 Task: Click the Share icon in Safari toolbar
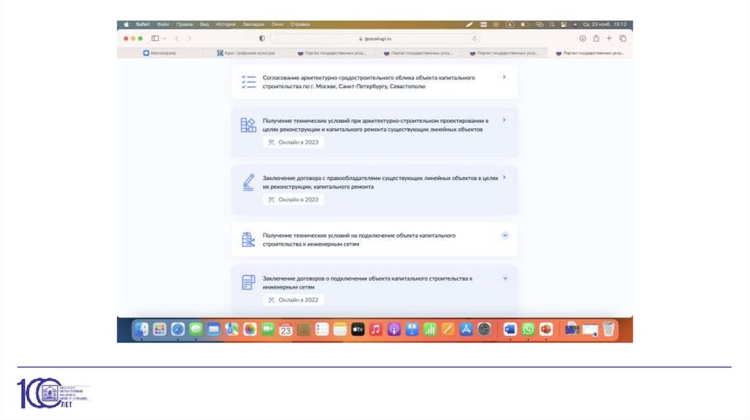pyautogui.click(x=596, y=38)
